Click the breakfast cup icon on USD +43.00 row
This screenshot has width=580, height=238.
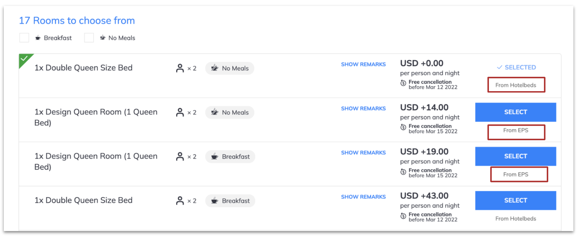click(x=215, y=201)
